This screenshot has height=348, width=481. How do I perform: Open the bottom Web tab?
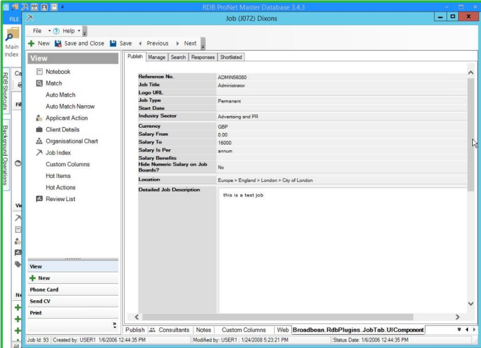283,330
